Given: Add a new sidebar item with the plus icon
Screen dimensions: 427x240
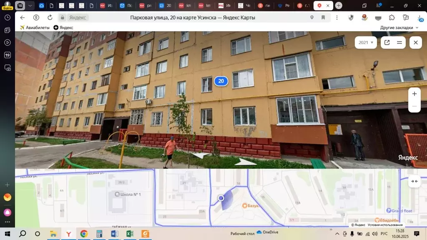Looking at the screenshot, I should point(8,185).
